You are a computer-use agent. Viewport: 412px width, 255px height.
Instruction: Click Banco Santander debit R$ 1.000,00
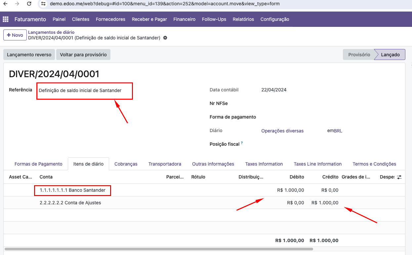(x=291, y=190)
